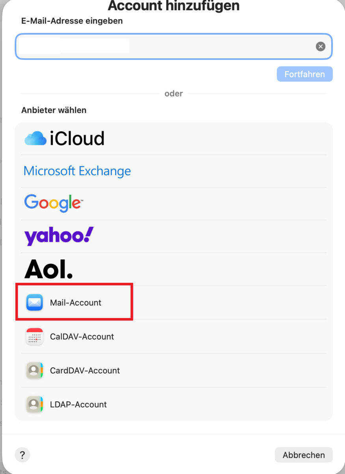This screenshot has height=474, width=345.
Task: Choose the Google logo provider
Action: coord(54,203)
